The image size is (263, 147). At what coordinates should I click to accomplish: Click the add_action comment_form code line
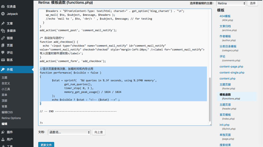[x=73, y=61]
